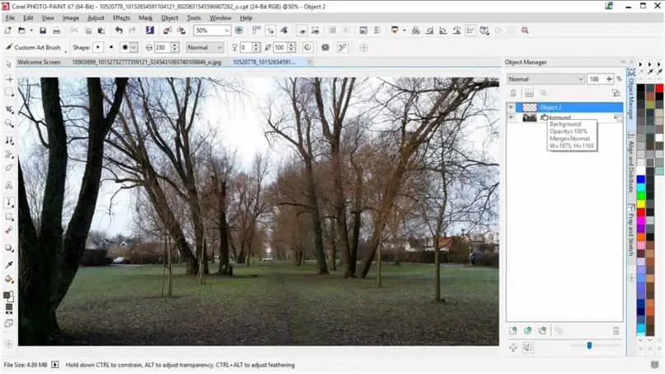Click the Open file folder icon
Viewport: 665px width, 374px height.
(21, 31)
